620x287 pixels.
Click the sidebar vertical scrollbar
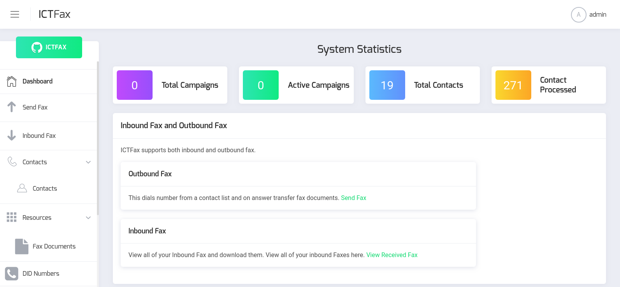98,138
